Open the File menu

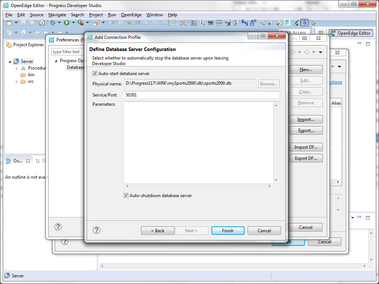point(9,15)
